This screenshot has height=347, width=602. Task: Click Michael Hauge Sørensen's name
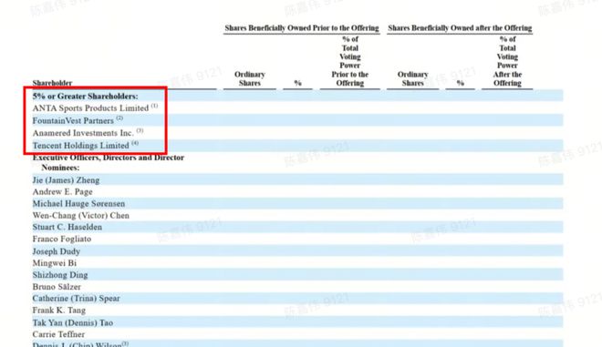78,204
